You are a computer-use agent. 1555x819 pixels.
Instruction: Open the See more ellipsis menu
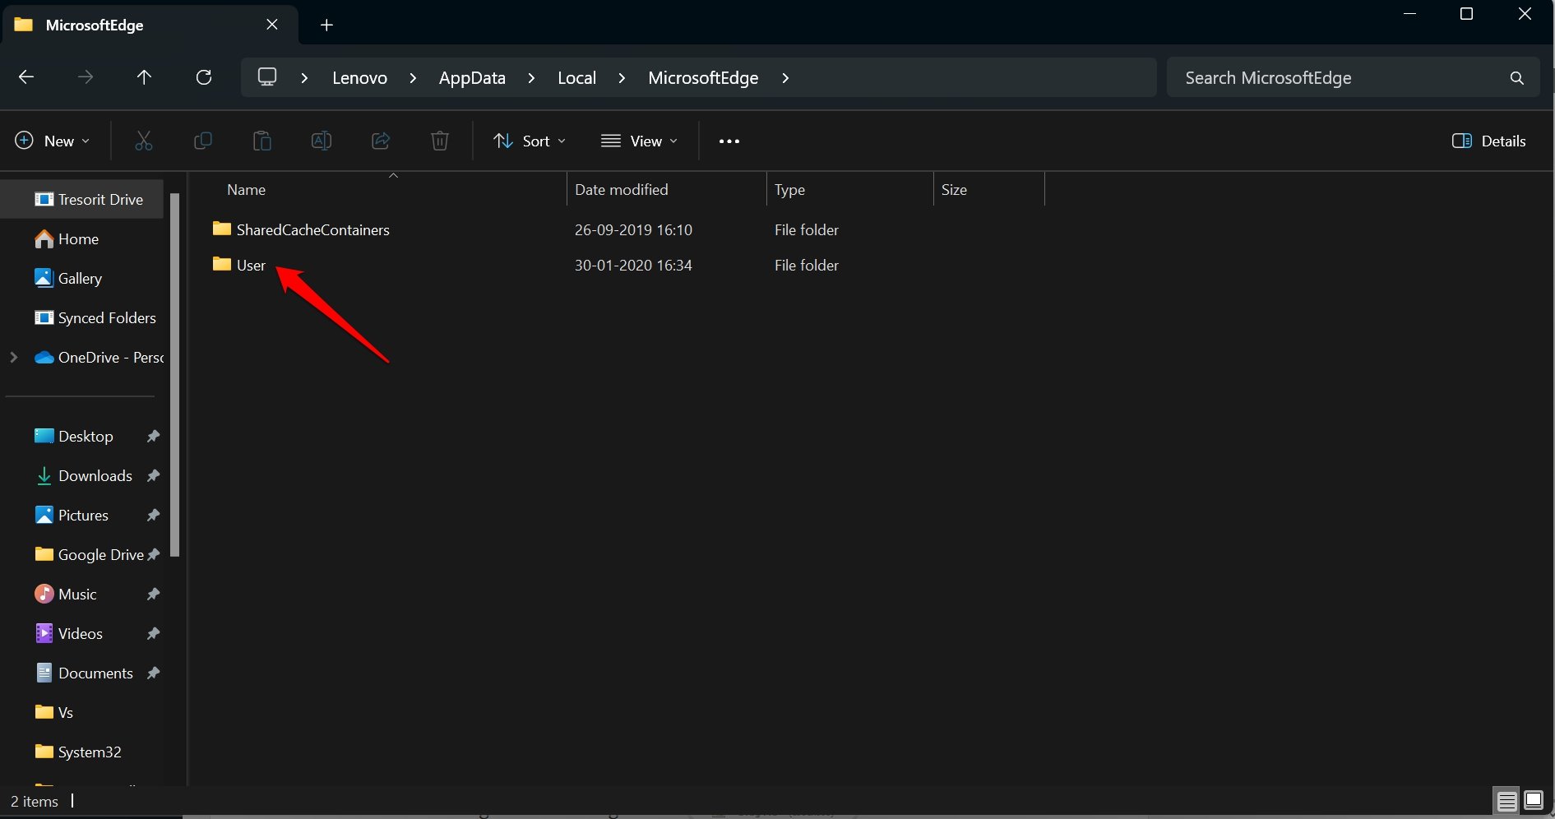tap(729, 141)
